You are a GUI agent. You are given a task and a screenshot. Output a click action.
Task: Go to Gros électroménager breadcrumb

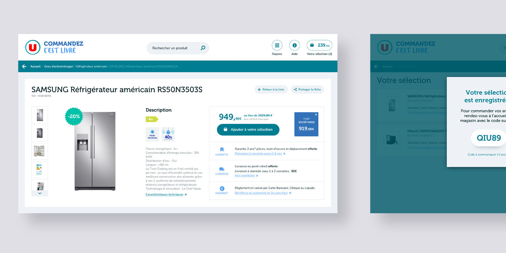(x=59, y=67)
